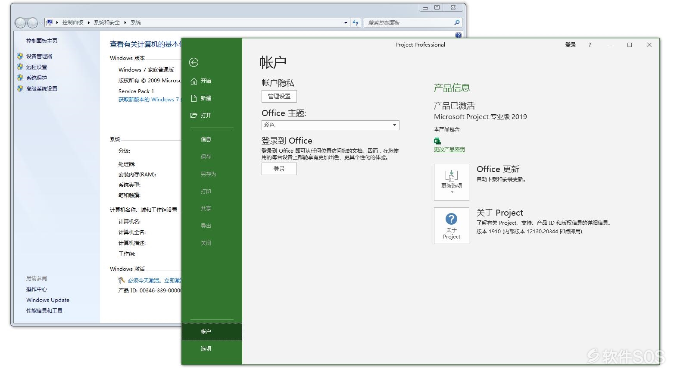Click the Project app icon under 本产品包含
The image size is (674, 370).
tap(437, 141)
